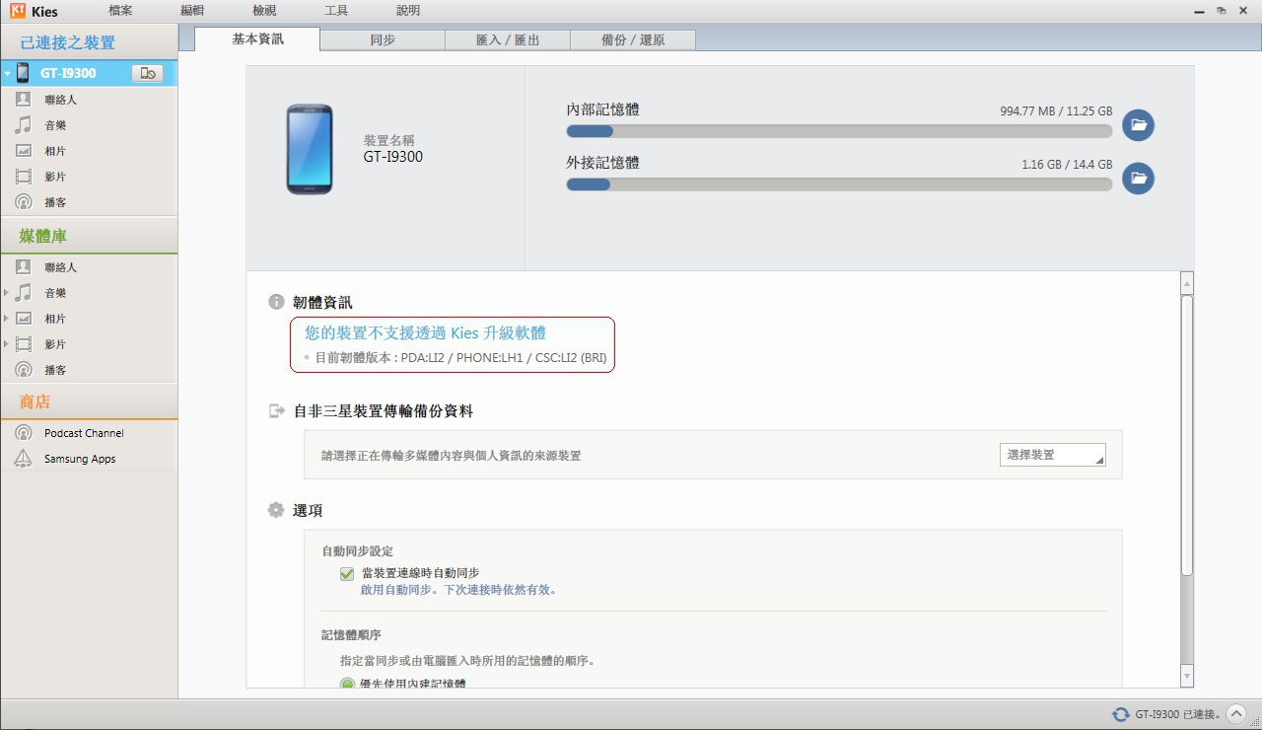The height and width of the screenshot is (730, 1262).
Task: Click the phone image thumbnail
Action: click(x=310, y=149)
